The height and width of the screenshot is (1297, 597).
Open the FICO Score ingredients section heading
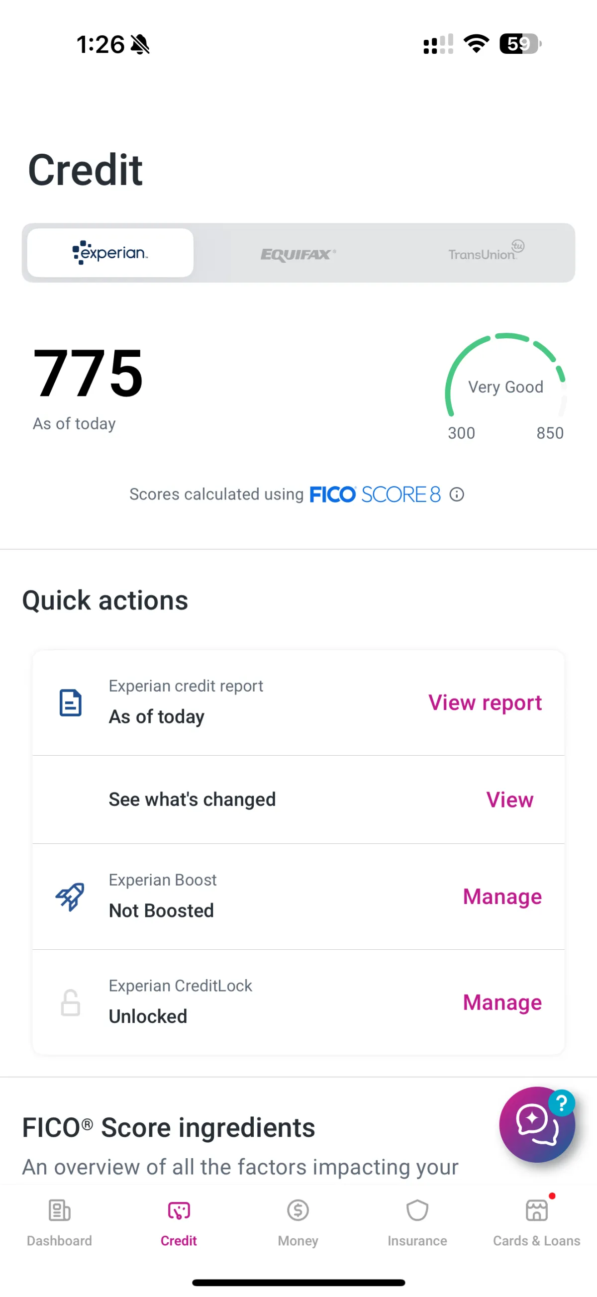169,1127
